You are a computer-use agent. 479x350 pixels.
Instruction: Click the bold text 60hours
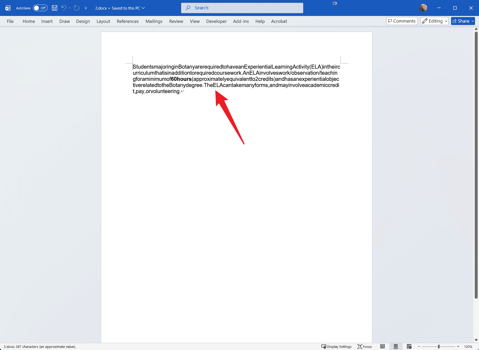[x=181, y=79]
